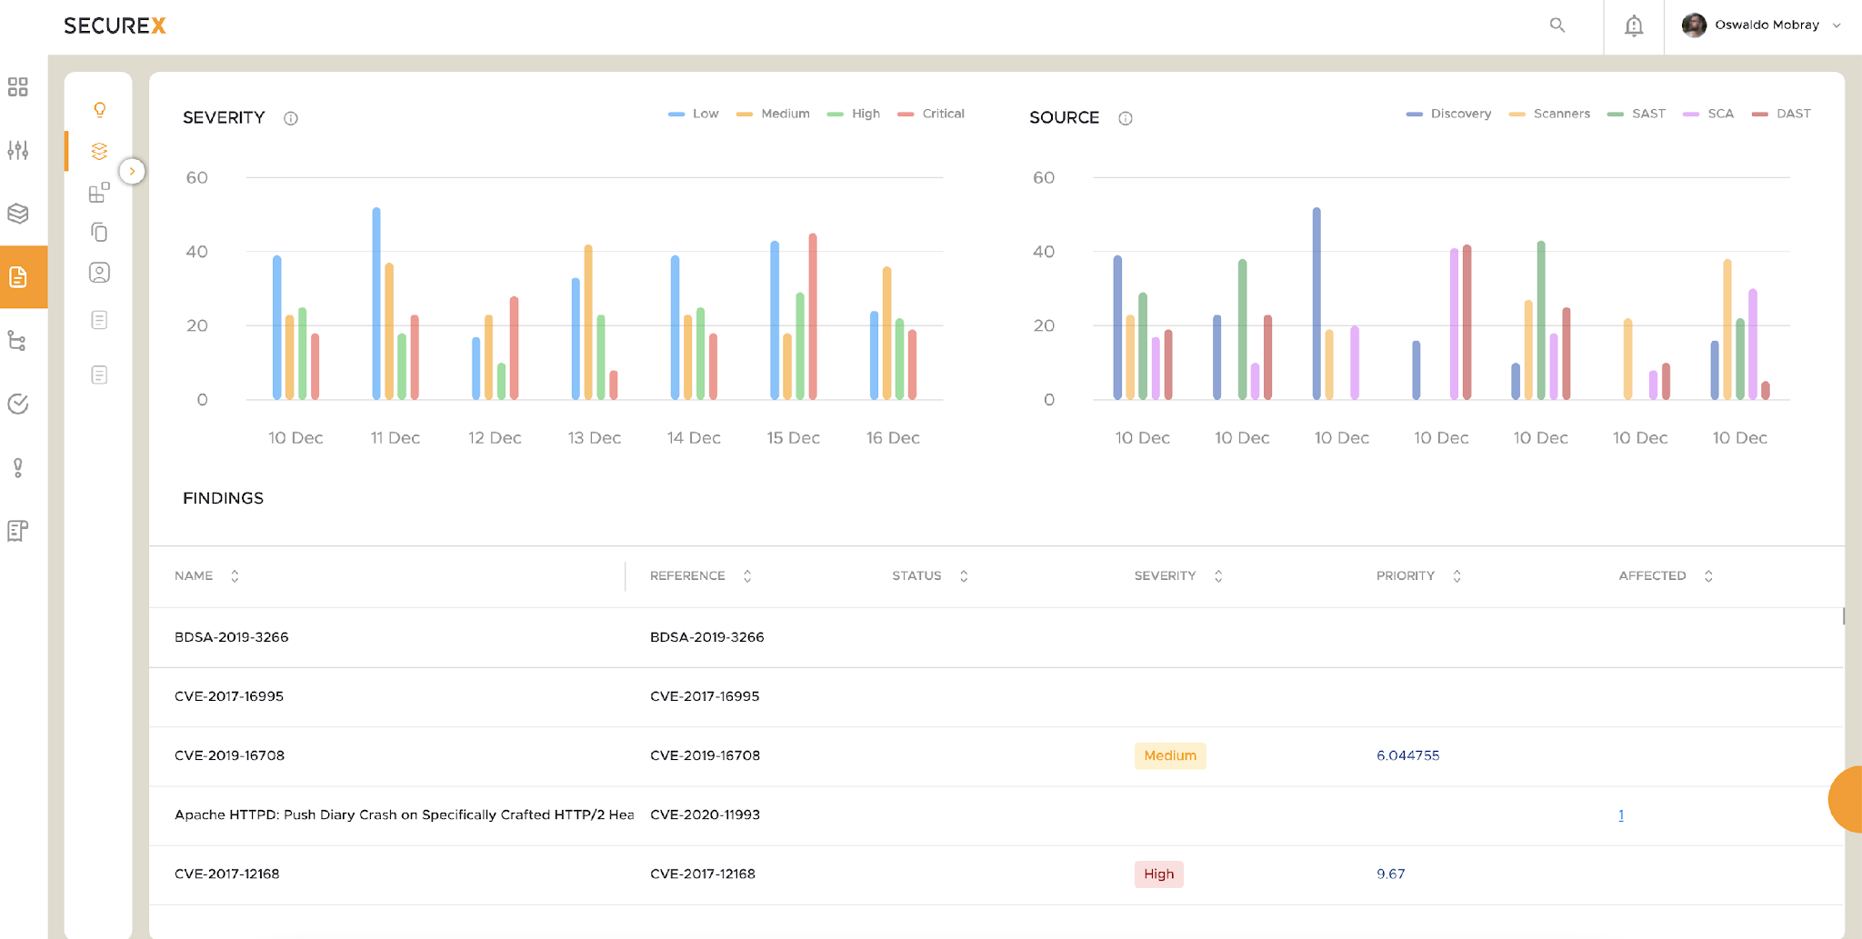Open the dashboard grid icon in the left rail
This screenshot has width=1862, height=939.
click(x=18, y=86)
